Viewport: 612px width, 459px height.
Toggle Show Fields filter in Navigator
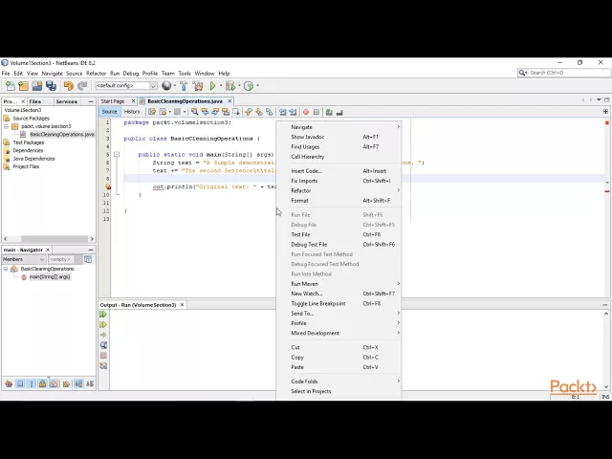coord(20,383)
